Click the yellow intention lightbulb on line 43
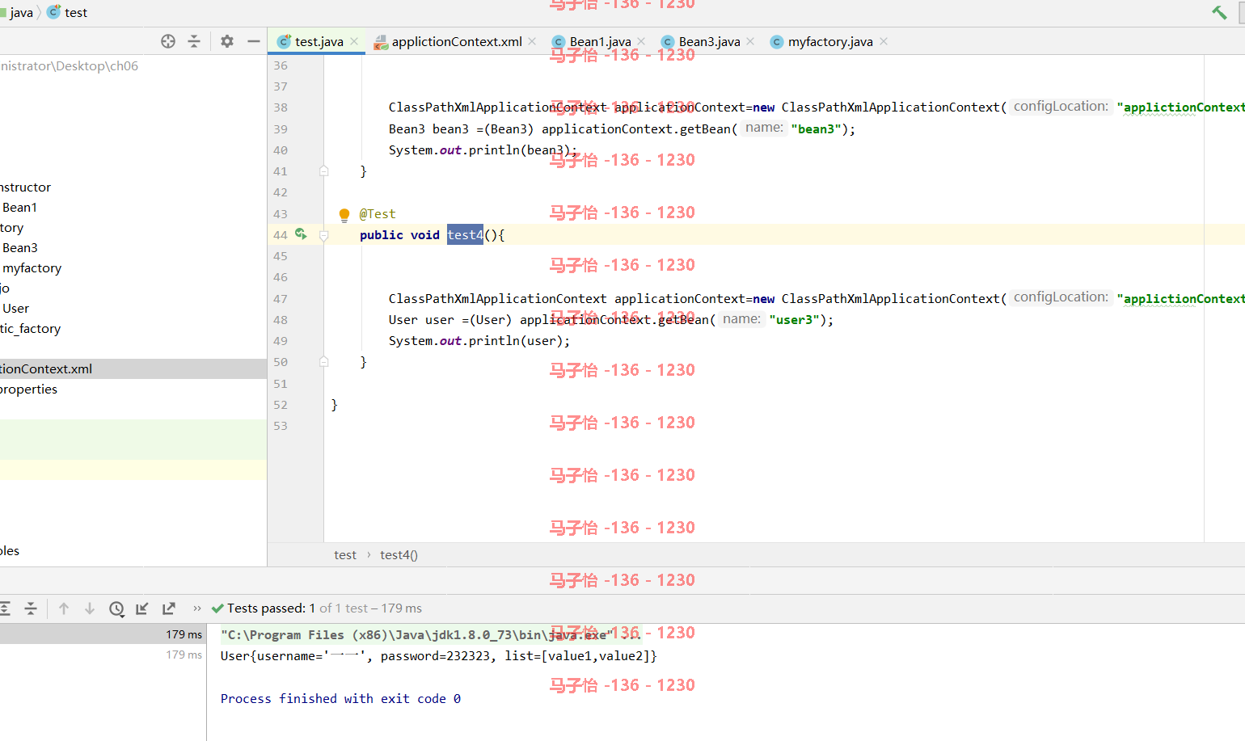1245x741 pixels. coord(344,214)
